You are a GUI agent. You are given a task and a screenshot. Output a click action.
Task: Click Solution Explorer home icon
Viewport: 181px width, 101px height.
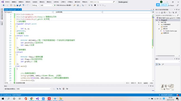point(162,12)
